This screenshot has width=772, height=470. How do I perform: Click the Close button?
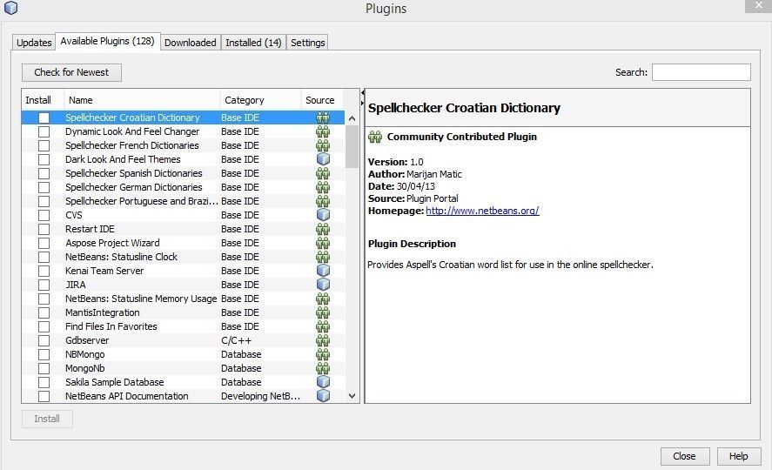pyautogui.click(x=684, y=456)
